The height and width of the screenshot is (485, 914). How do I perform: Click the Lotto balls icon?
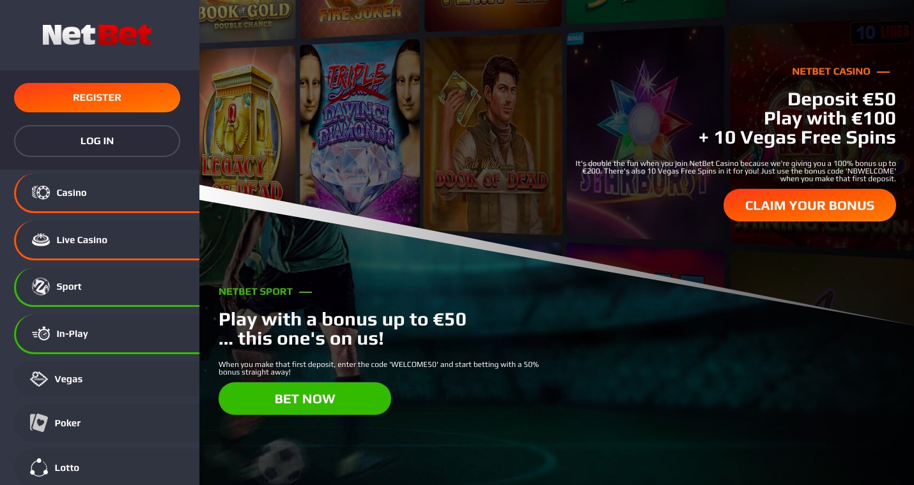click(x=39, y=468)
